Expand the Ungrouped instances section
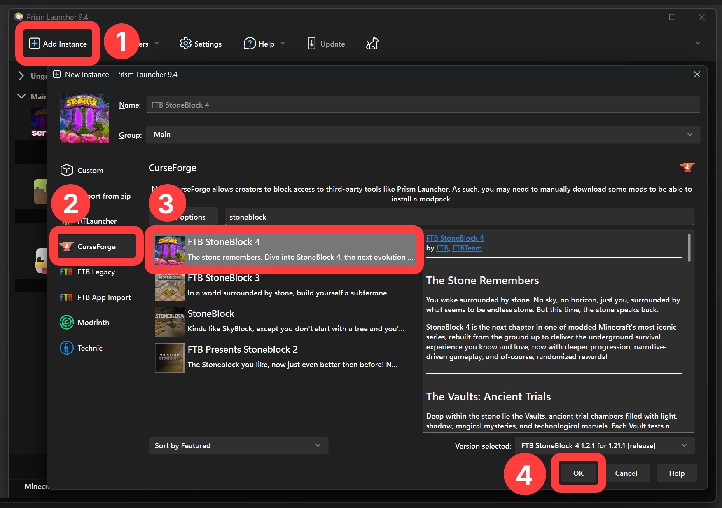The width and height of the screenshot is (722, 508). 21,76
